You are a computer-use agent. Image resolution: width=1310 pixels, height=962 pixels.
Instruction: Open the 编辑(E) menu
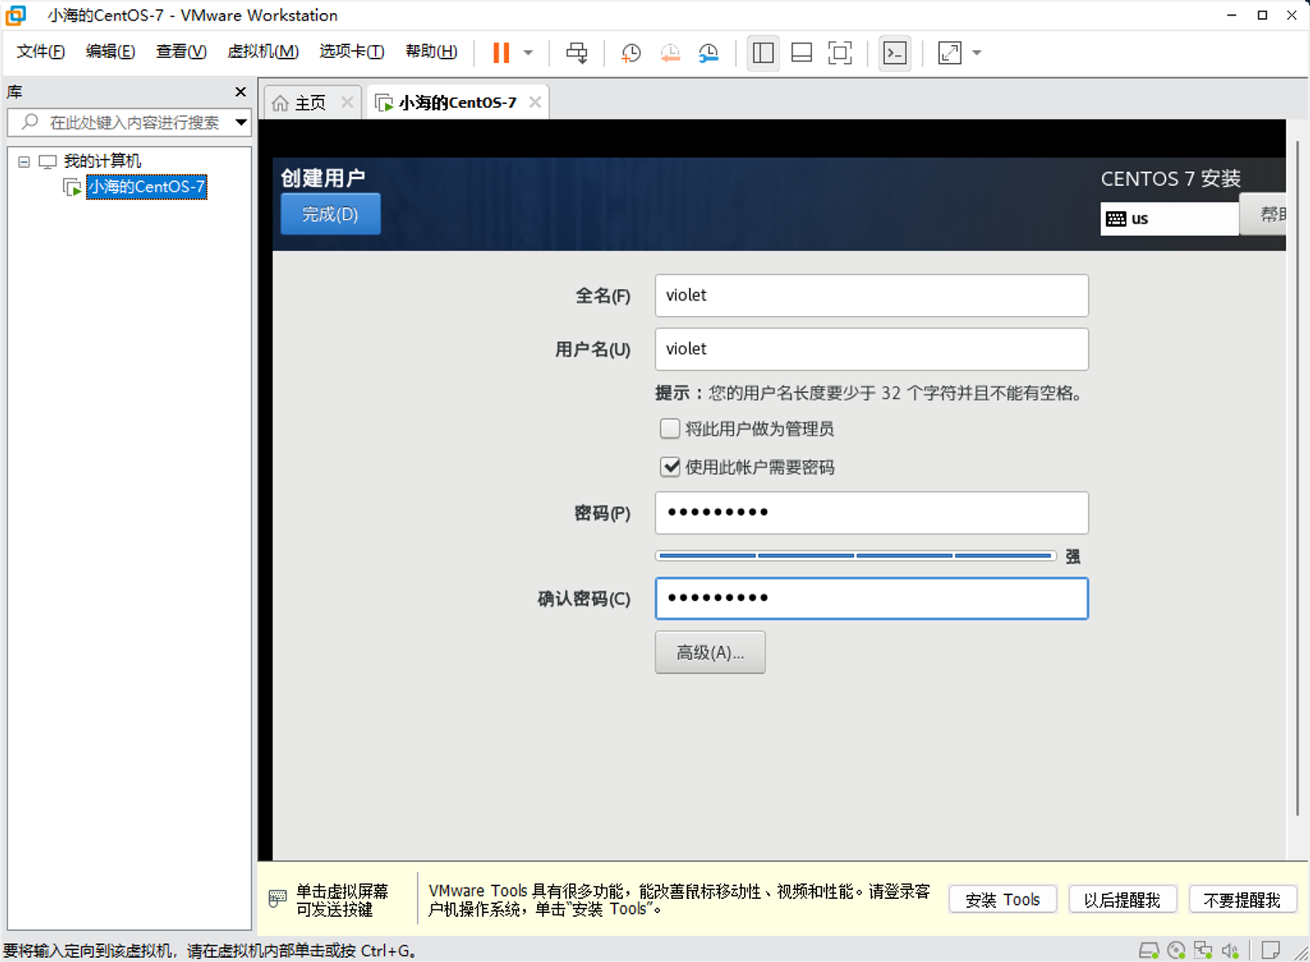(x=111, y=52)
